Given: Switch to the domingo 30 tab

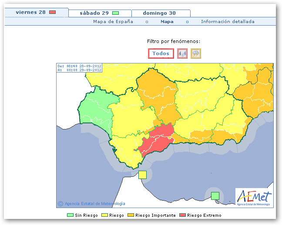Looking at the screenshot, I should pos(159,13).
